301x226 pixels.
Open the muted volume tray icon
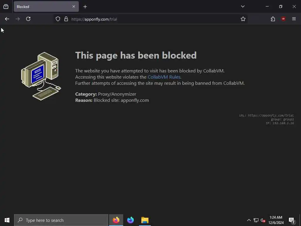tap(263, 220)
